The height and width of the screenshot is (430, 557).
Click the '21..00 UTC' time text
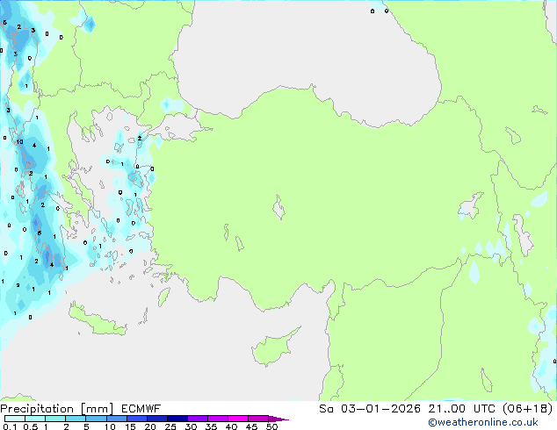click(x=462, y=409)
